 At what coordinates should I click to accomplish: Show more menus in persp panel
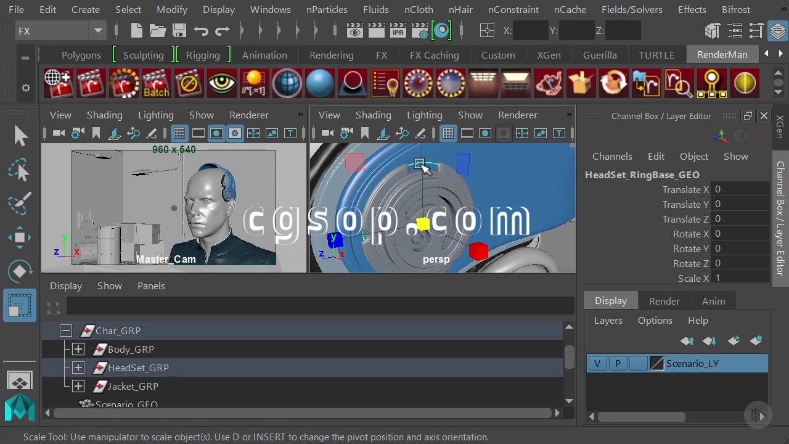pyautogui.click(x=570, y=115)
